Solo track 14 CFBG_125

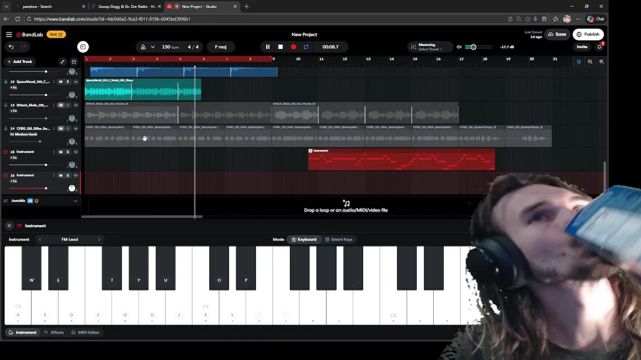pyautogui.click(x=68, y=128)
